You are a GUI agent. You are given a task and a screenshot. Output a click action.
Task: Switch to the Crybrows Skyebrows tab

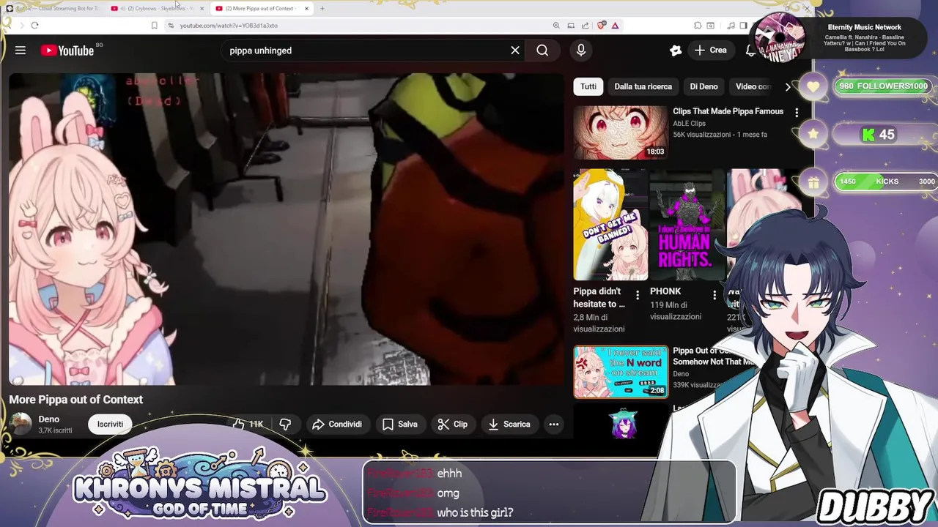(155, 8)
